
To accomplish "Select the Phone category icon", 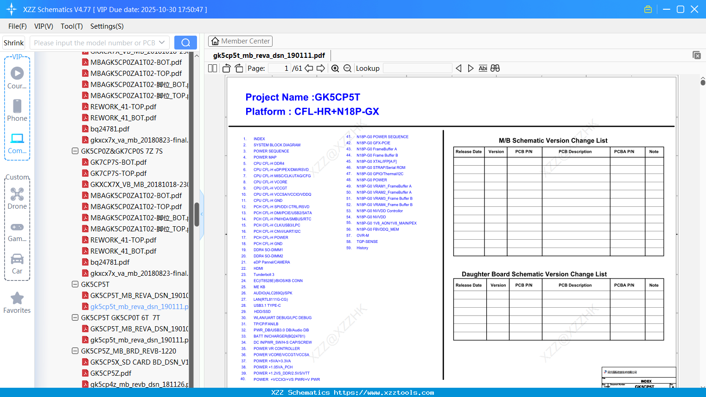I will [17, 110].
